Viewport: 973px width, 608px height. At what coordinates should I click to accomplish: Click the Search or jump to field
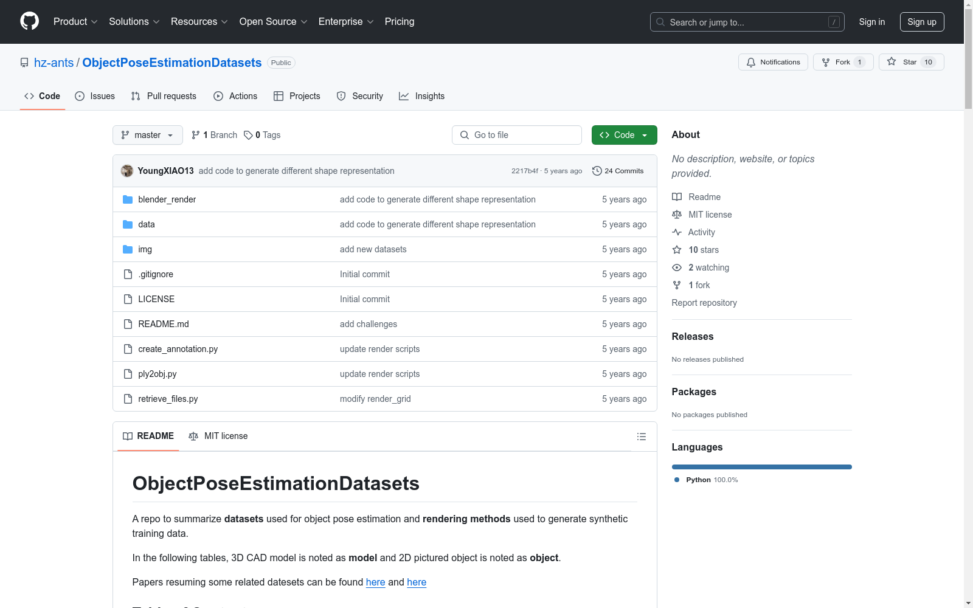pyautogui.click(x=747, y=22)
